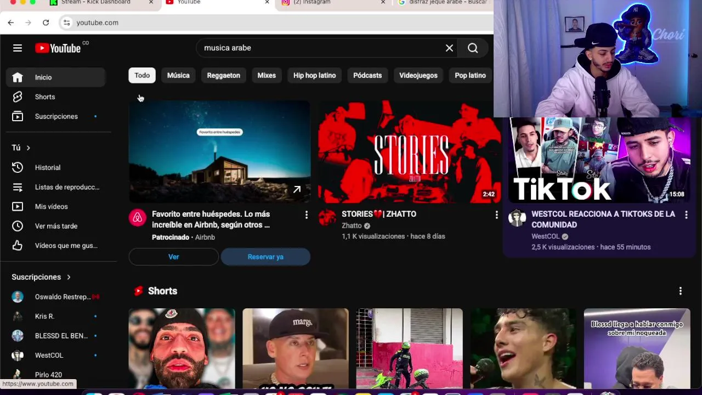Click the Inicio home icon in sidebar
This screenshot has width=702, height=395.
click(x=18, y=77)
